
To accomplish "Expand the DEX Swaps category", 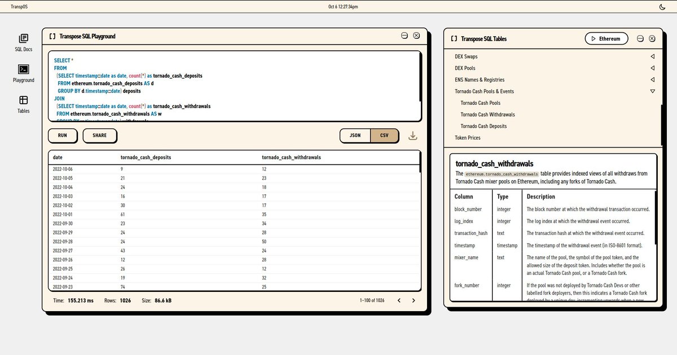I will point(652,56).
